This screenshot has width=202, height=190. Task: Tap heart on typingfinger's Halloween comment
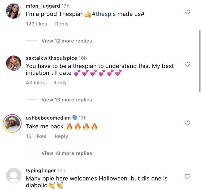187,177
